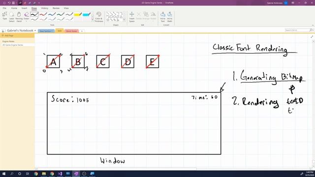Switch to the View ribbon tab
Screen dimensions: 315x177
66,8
